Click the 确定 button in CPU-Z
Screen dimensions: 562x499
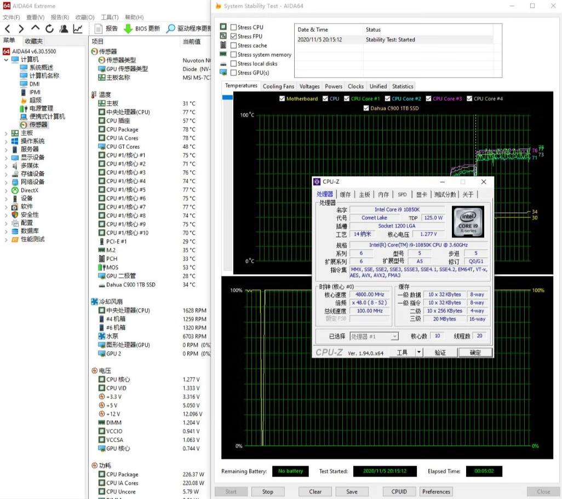(475, 352)
